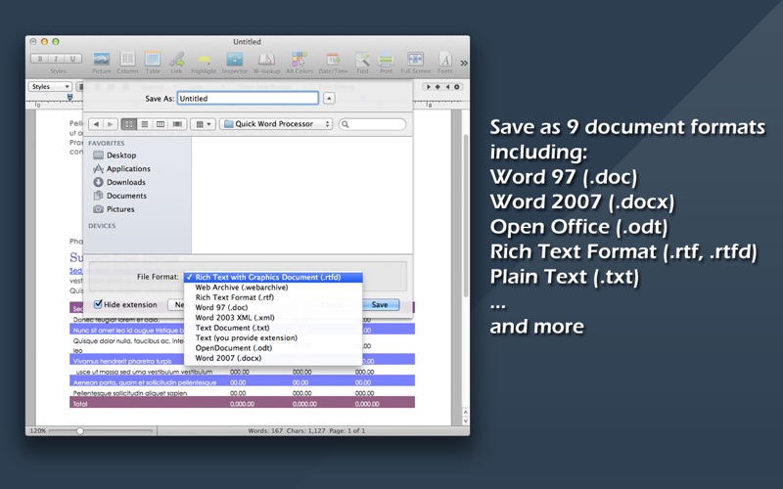The width and height of the screenshot is (783, 489).
Task: Select Documents in Favorites sidebar
Action: point(126,196)
